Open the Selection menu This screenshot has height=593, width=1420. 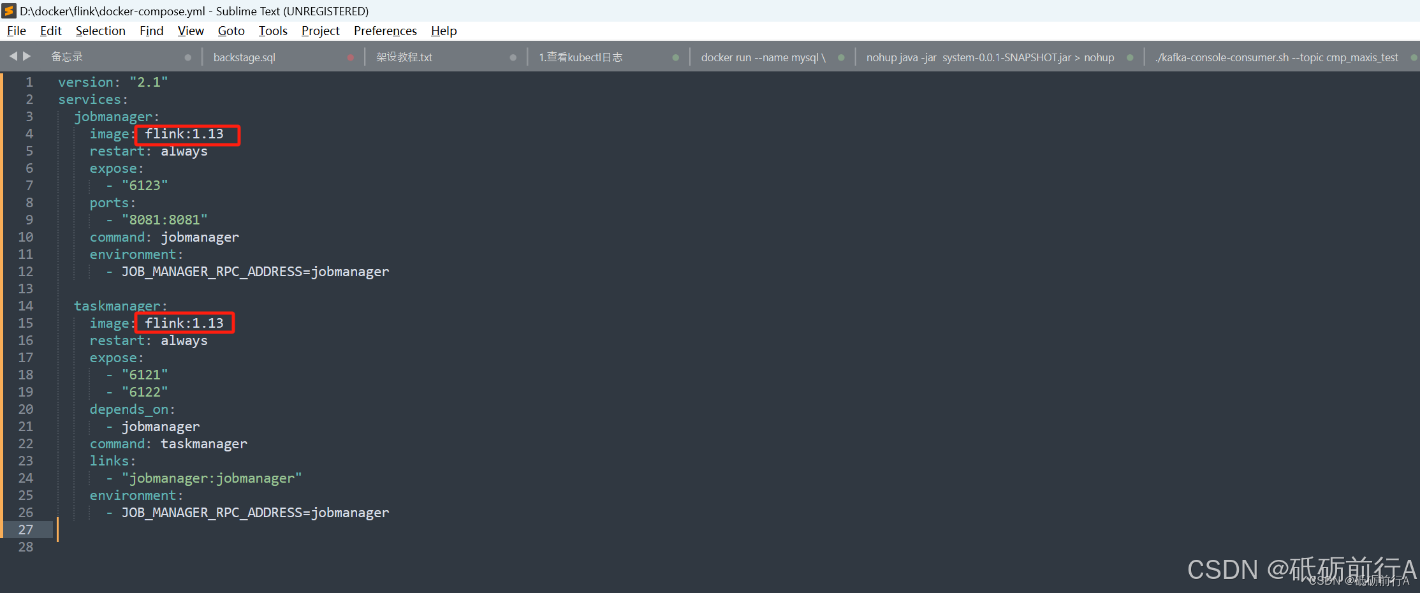(x=100, y=31)
